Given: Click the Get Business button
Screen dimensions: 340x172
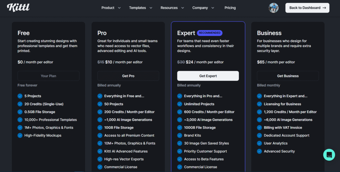Looking at the screenshot, I should click(x=288, y=76).
